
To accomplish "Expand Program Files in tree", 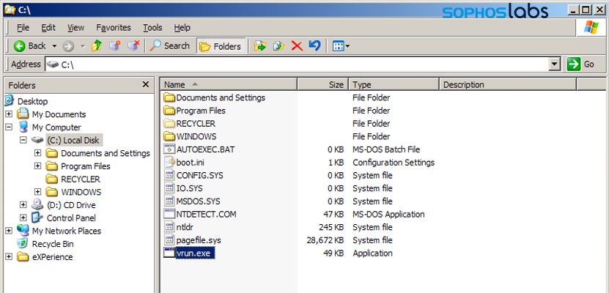I will pos(37,166).
